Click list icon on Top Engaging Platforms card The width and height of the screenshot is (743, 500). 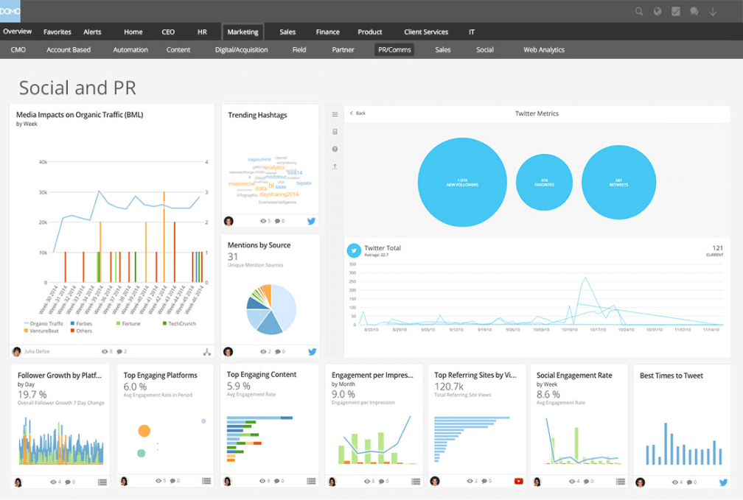click(206, 481)
